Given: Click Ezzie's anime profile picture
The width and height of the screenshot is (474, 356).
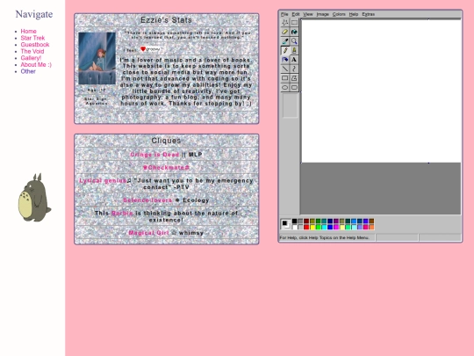Looking at the screenshot, I should pyautogui.click(x=97, y=58).
